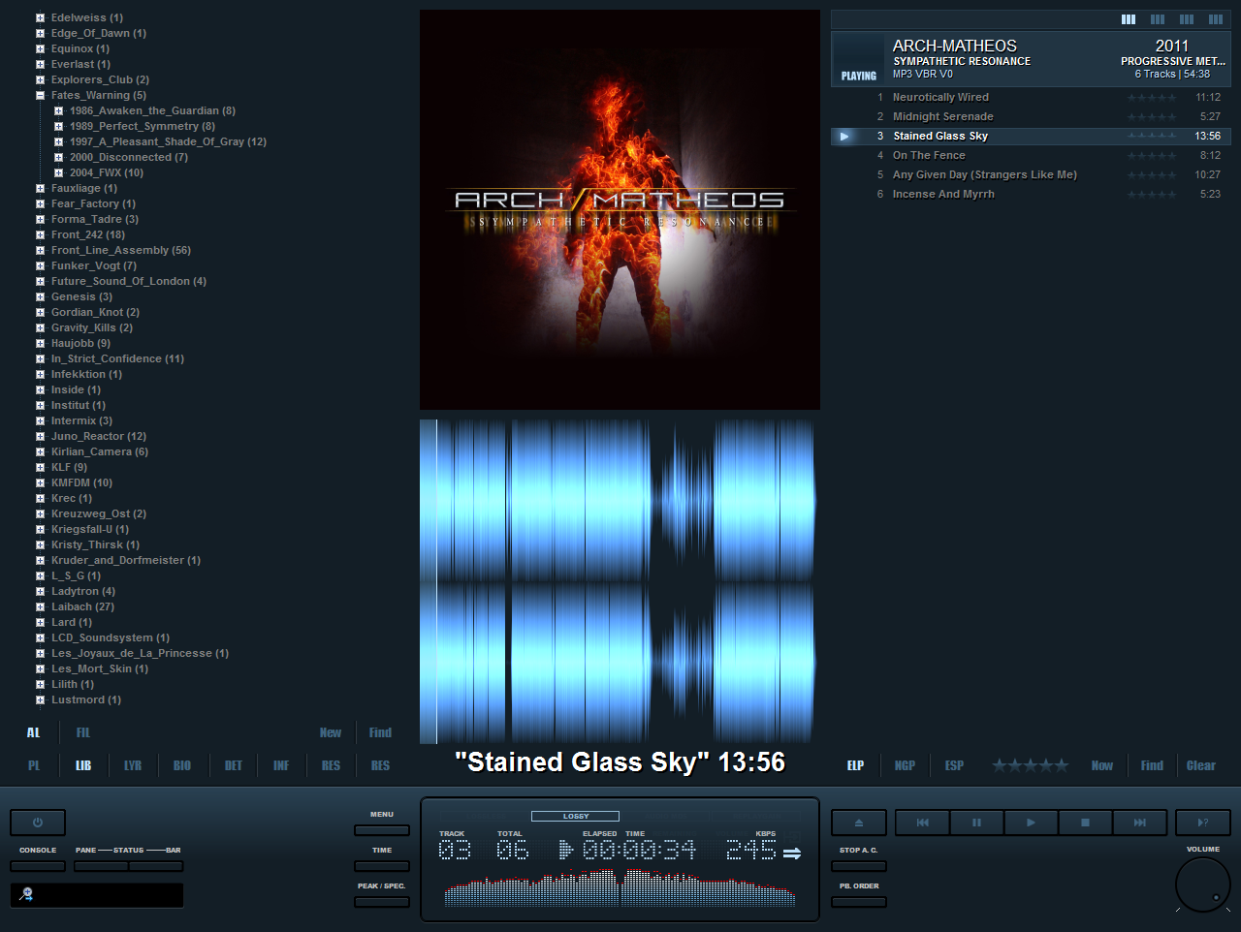The image size is (1241, 932).
Task: Select the track On The Fence
Action: click(929, 156)
